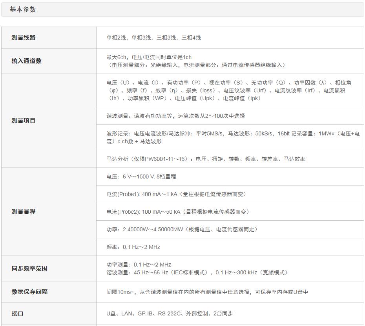The height and width of the screenshot is (326, 365).
Task: Click the 数据保存间隔 row label
Action: (29, 292)
